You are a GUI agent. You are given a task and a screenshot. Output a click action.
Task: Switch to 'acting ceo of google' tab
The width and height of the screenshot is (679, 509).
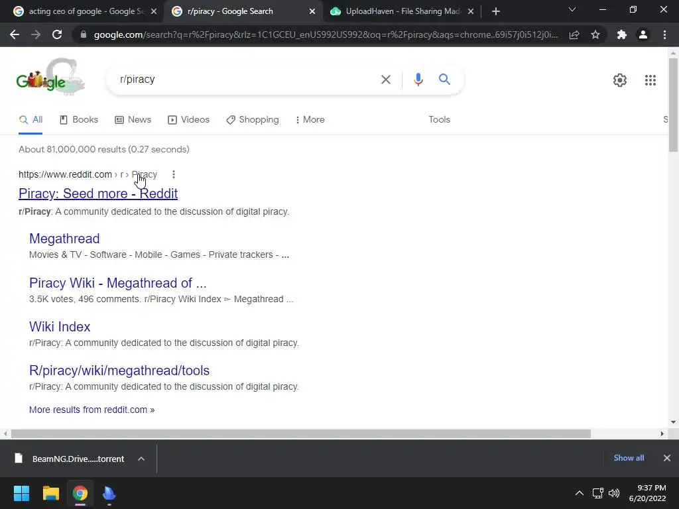point(86,11)
